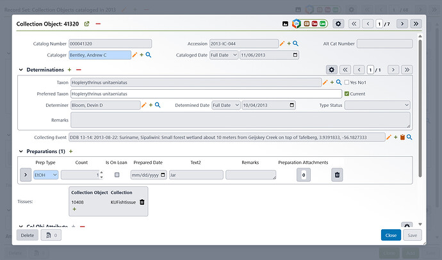Click the Determination Remarks text area
Screen dimensions: 442x260
tap(240, 120)
